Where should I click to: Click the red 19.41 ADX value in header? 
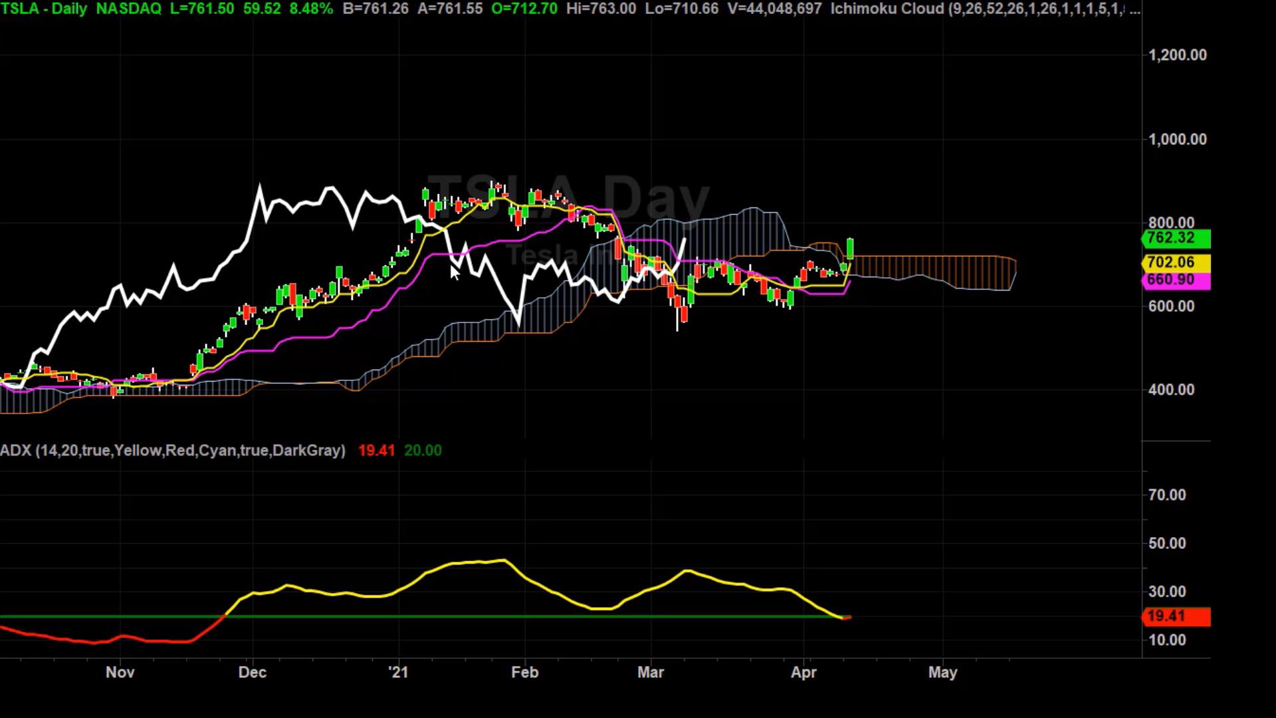[x=377, y=451]
